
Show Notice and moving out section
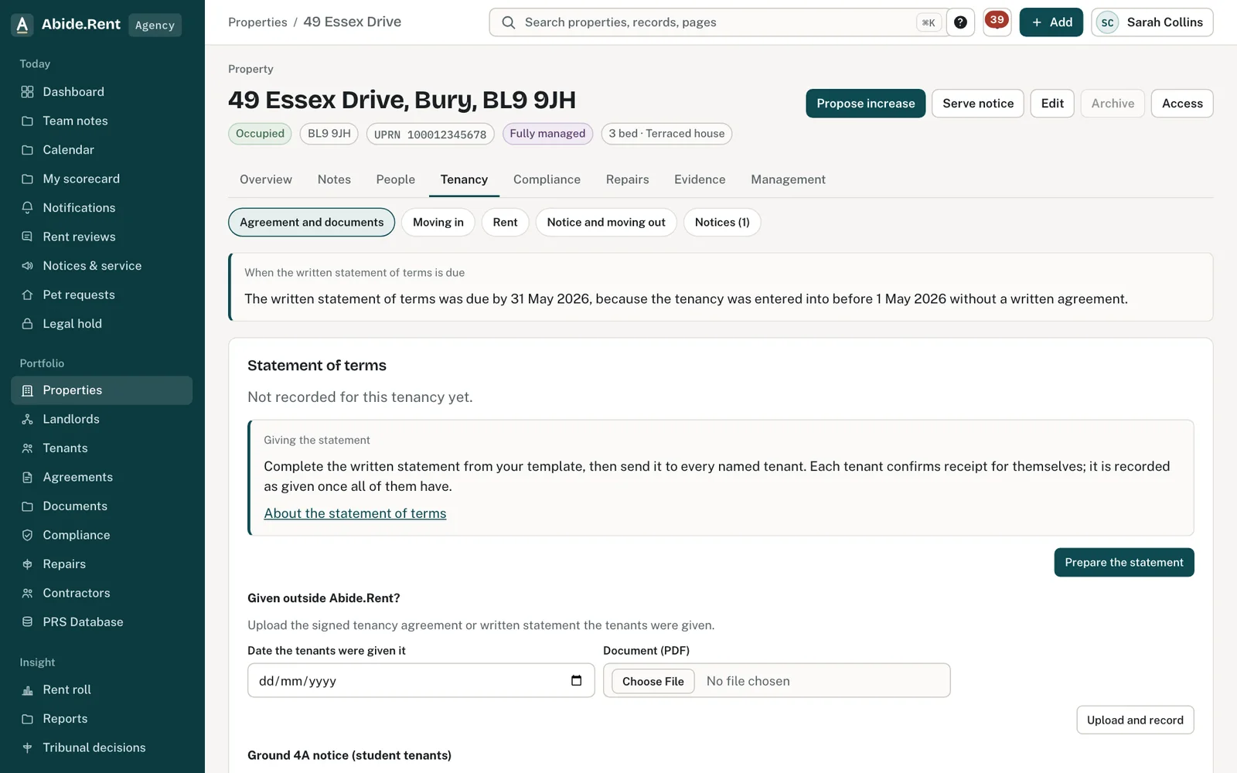606,223
